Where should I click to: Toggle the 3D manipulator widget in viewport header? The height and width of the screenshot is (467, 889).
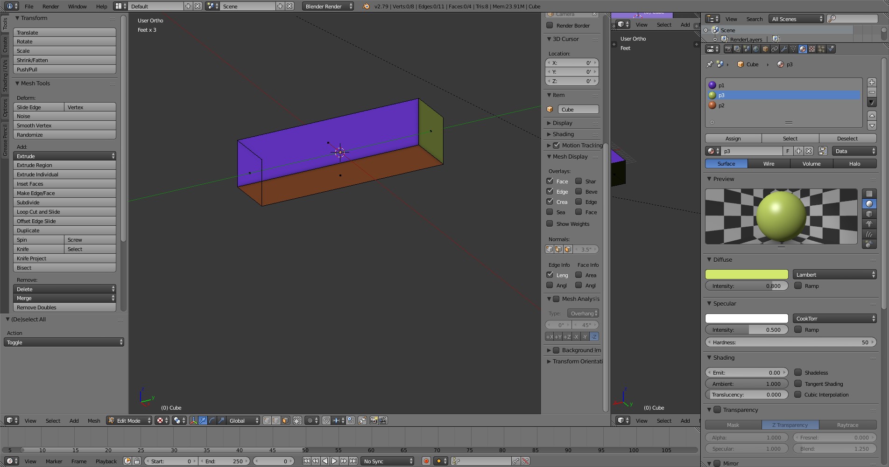(193, 420)
